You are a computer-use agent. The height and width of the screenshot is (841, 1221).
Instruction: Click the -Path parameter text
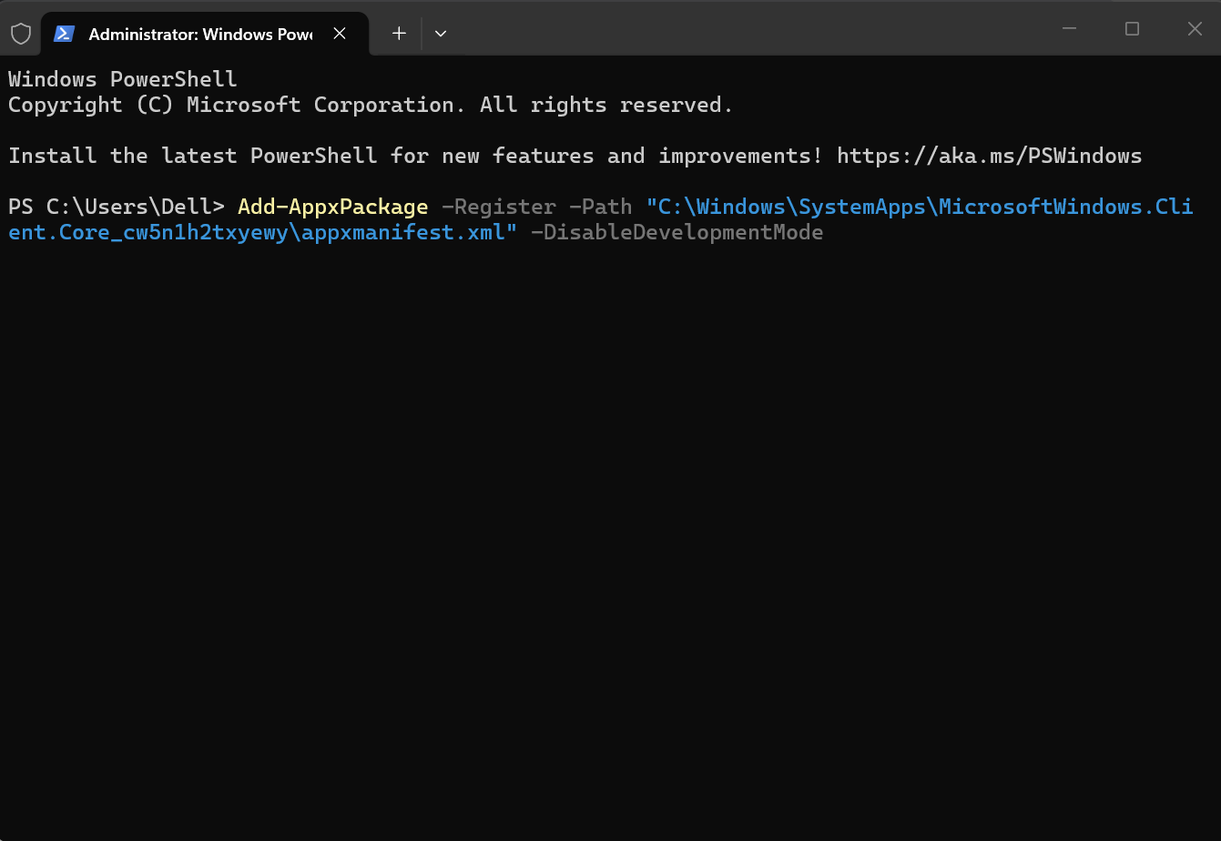click(x=600, y=207)
